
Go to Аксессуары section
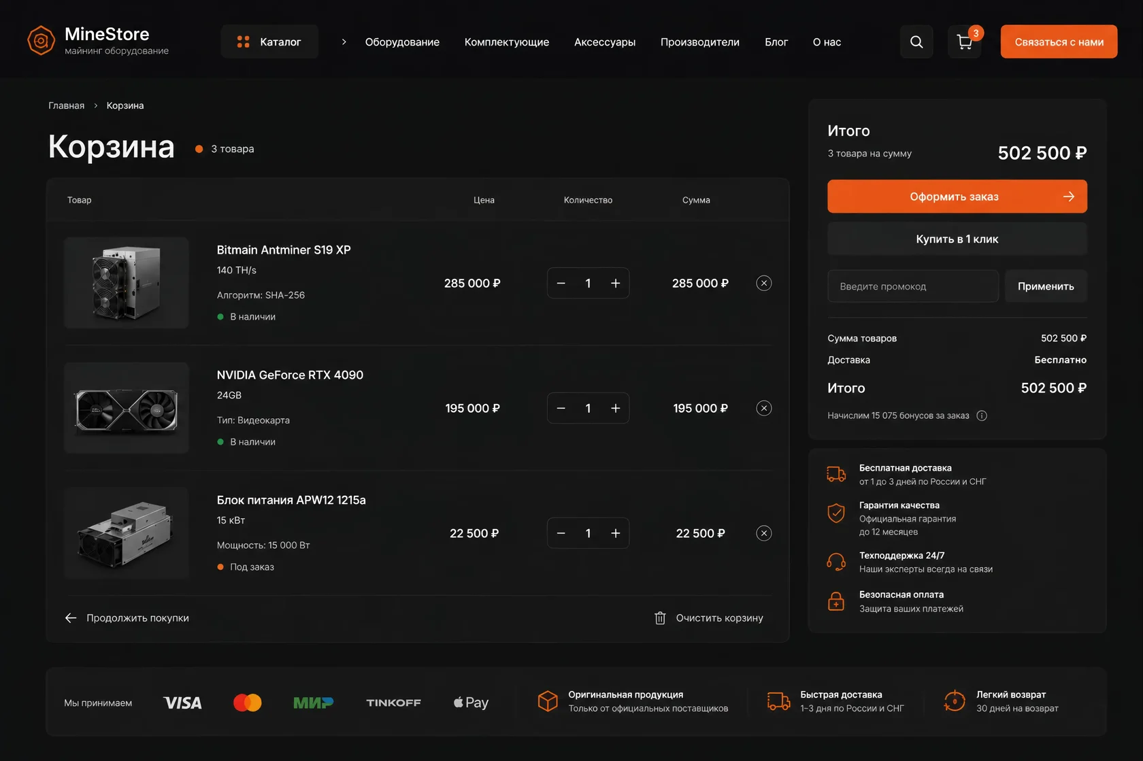(x=605, y=42)
